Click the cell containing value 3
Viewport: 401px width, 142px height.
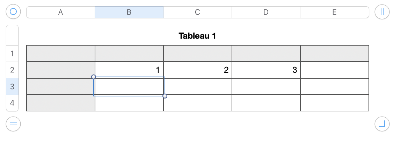tap(266, 70)
